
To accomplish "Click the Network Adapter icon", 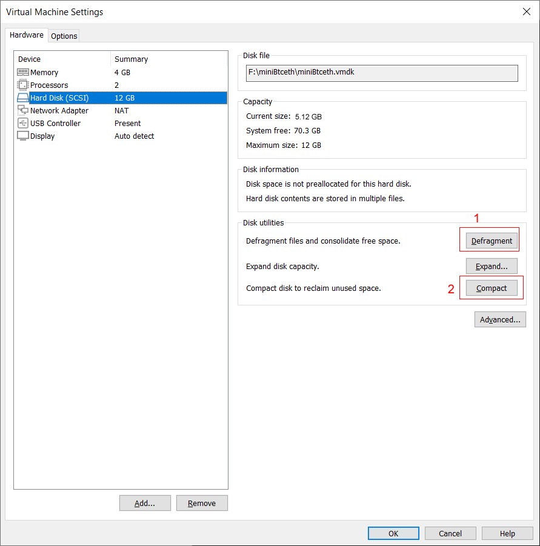I will (x=23, y=110).
